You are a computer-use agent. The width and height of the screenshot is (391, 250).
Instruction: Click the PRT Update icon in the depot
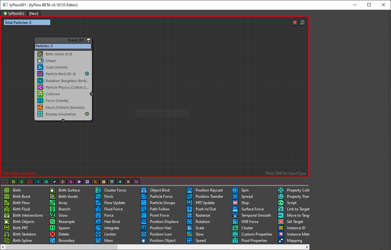(x=190, y=203)
